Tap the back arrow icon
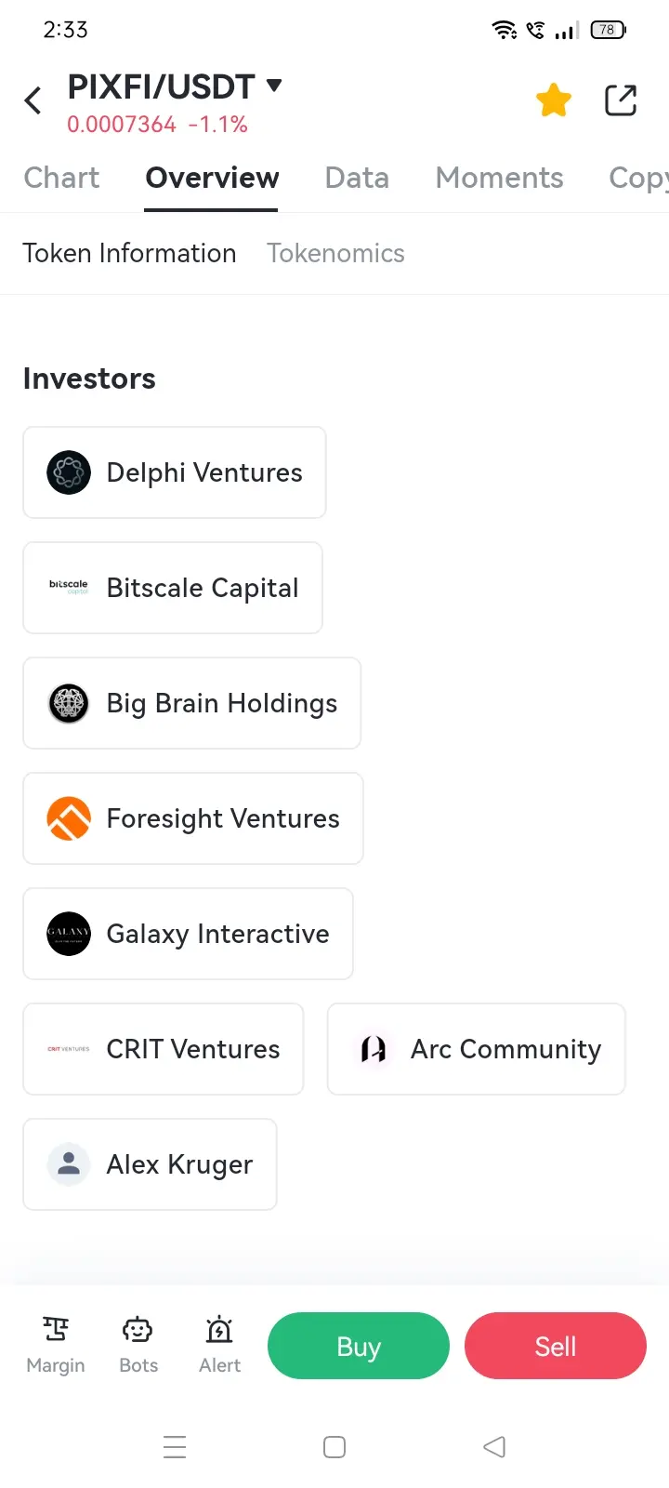This screenshot has width=669, height=1488. coord(33,100)
